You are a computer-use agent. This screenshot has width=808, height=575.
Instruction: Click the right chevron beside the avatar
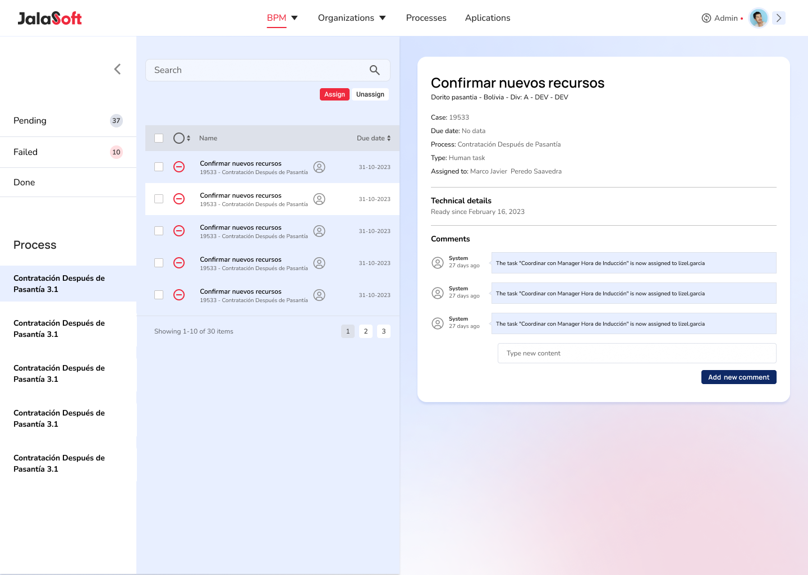point(779,18)
